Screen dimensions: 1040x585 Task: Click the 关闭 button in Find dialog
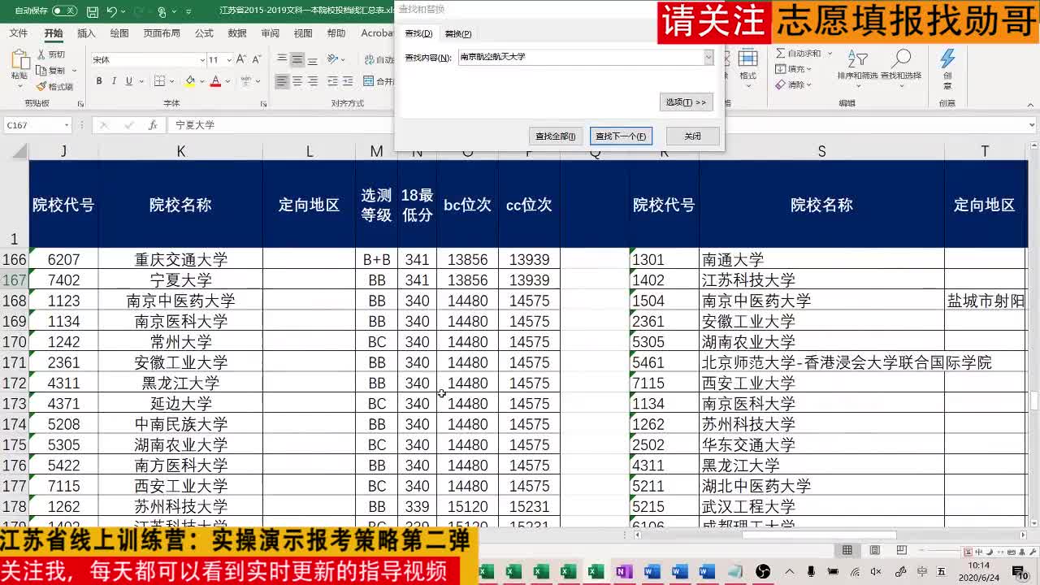tap(692, 136)
